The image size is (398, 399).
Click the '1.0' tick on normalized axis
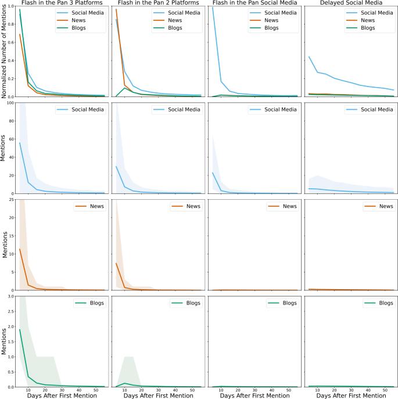pyautogui.click(x=11, y=6)
